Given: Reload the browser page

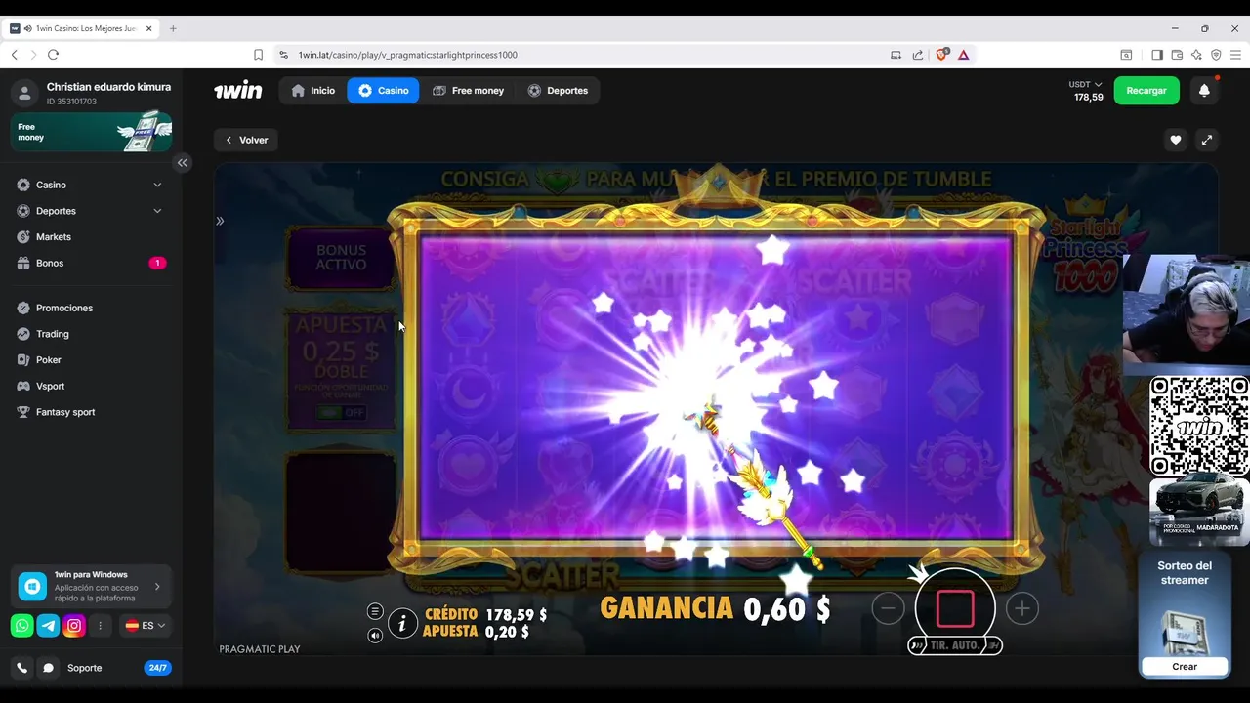Looking at the screenshot, I should tap(53, 55).
